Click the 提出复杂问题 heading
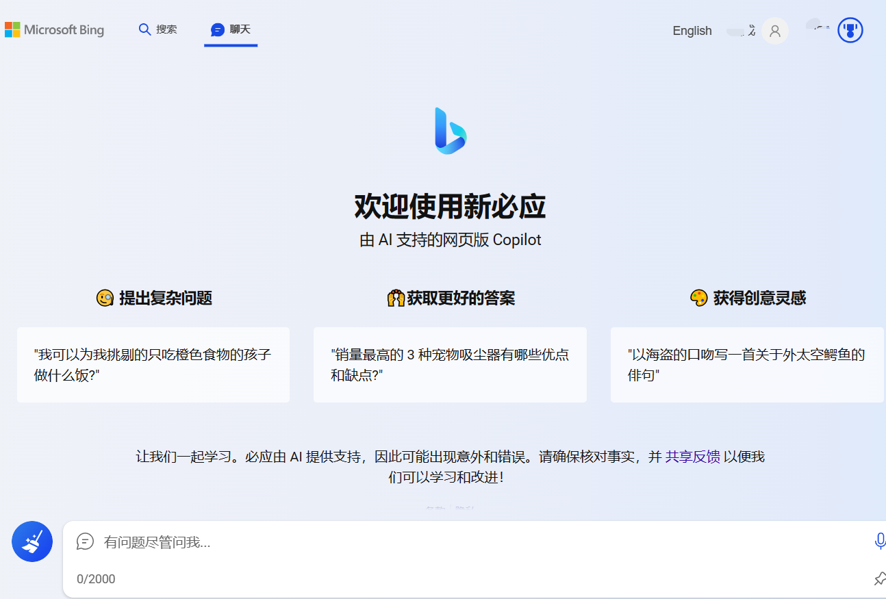The image size is (886, 599). tap(154, 298)
